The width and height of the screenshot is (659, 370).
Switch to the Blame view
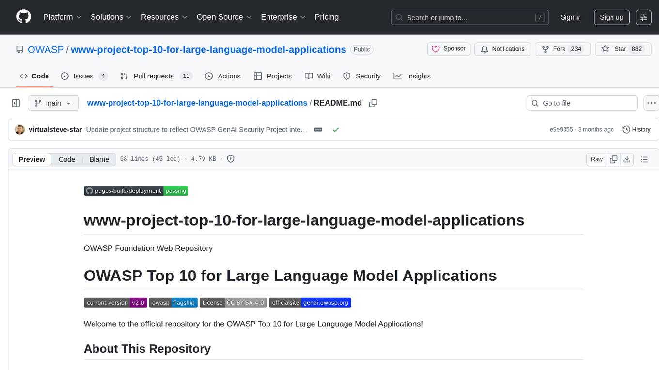coord(99,159)
